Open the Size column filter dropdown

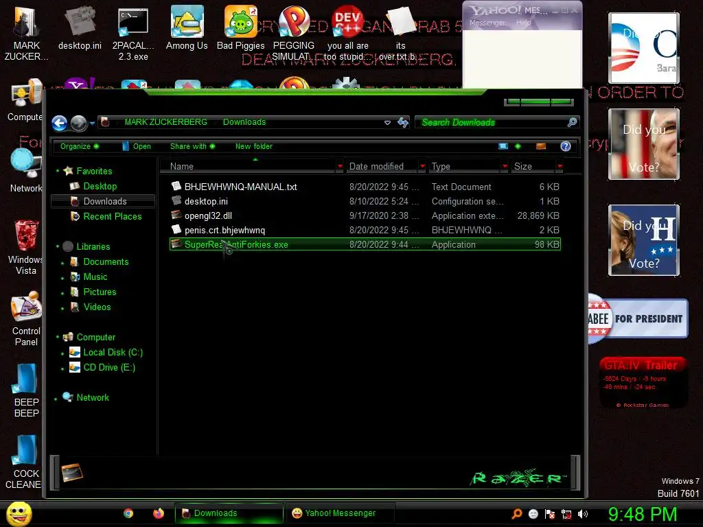coord(560,166)
